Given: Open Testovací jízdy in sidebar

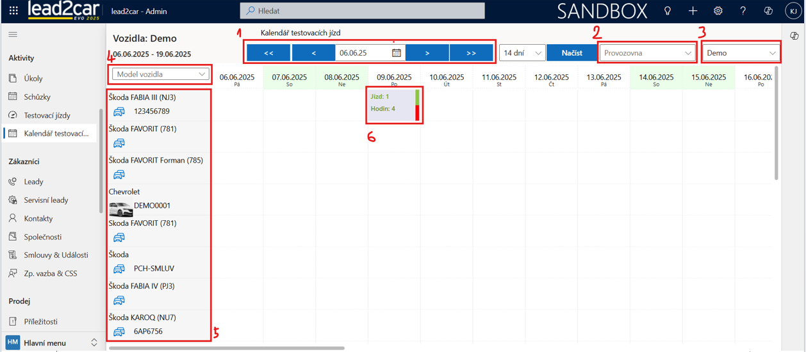Looking at the screenshot, I should point(47,115).
